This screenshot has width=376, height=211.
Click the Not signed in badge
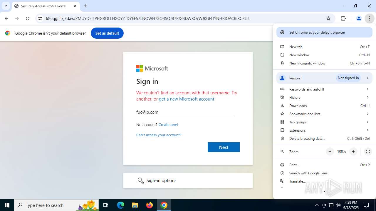click(348, 78)
